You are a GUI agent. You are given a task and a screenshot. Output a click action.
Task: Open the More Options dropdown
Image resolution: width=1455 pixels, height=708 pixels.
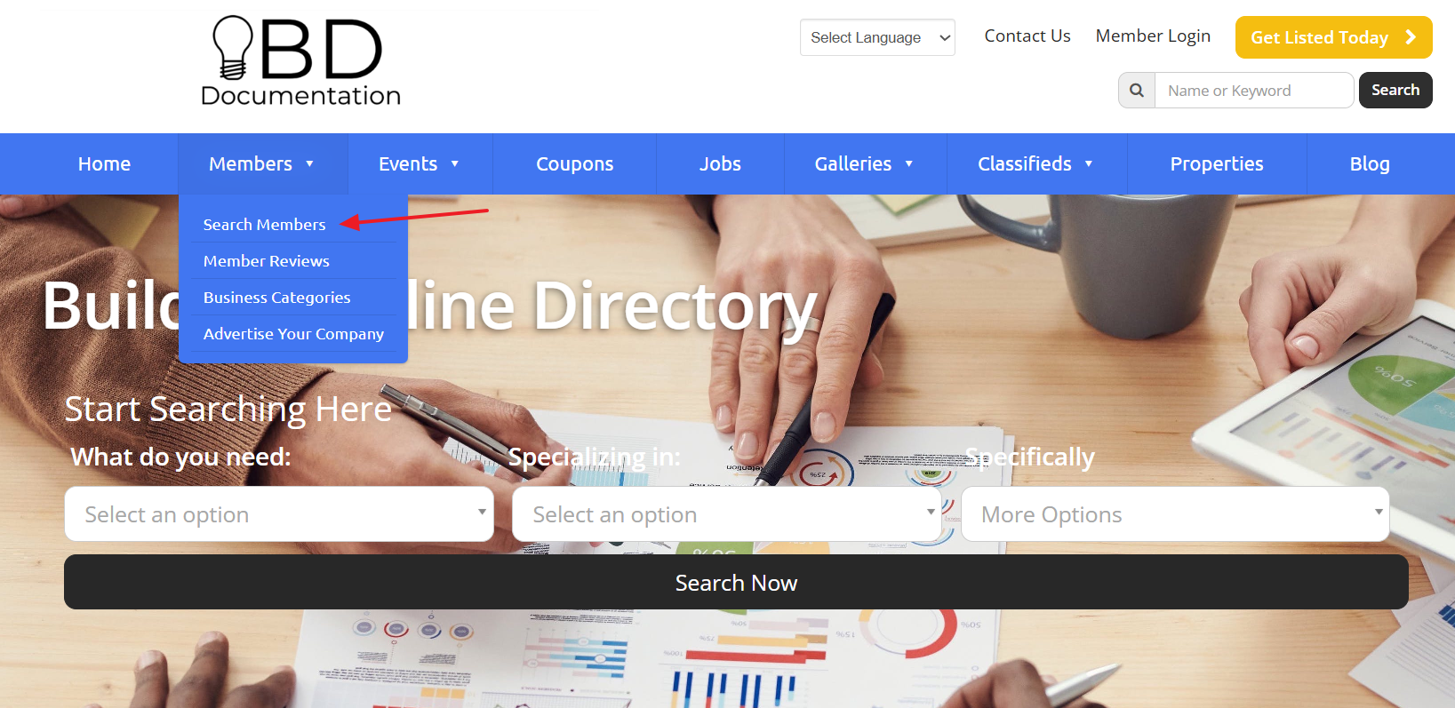(1175, 513)
